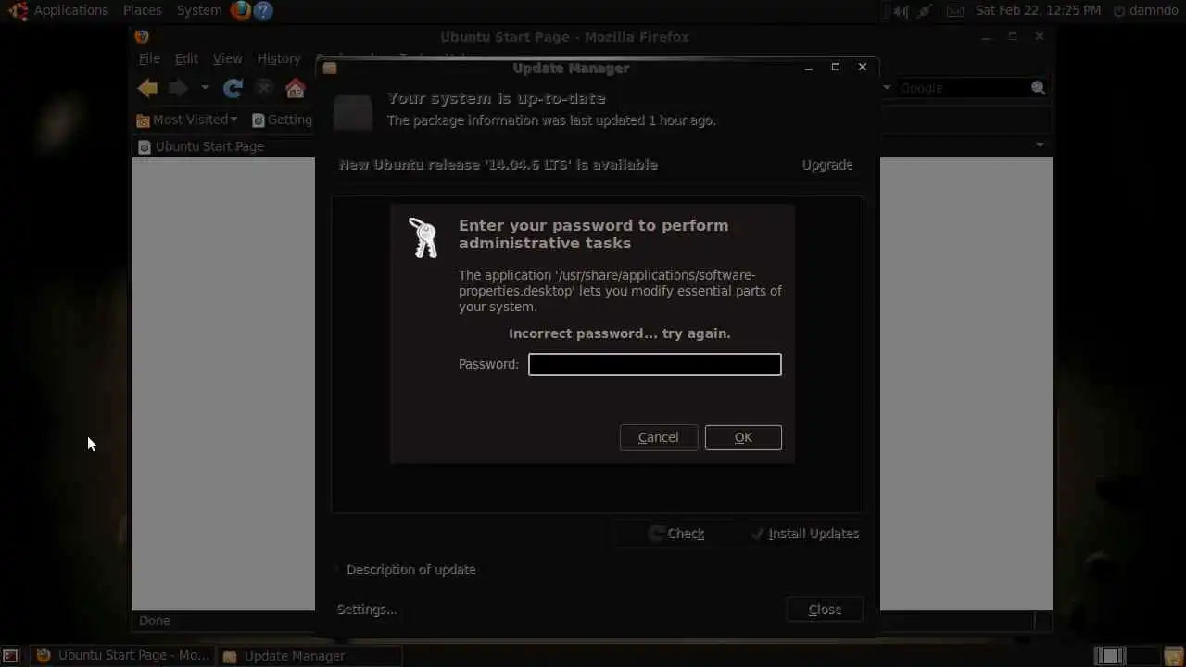Click the power icon beside damndo

[x=1118, y=11]
